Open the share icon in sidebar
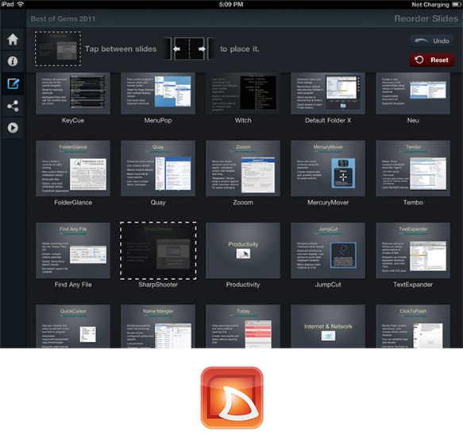 pos(13,106)
